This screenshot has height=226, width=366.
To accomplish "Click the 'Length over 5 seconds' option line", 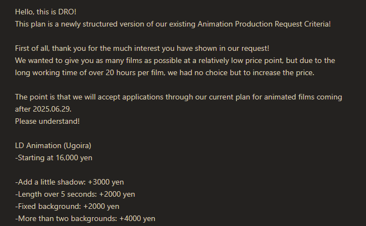I will (75, 194).
